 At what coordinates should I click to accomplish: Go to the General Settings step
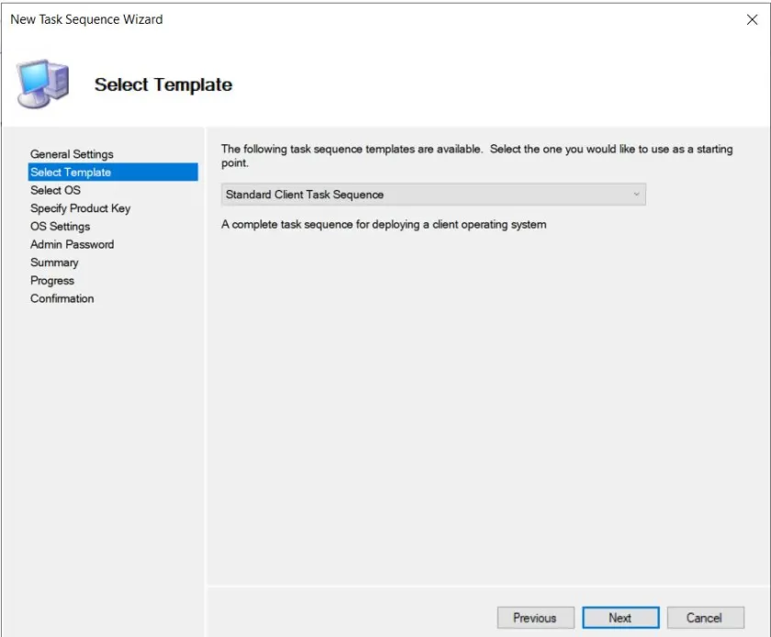[72, 154]
